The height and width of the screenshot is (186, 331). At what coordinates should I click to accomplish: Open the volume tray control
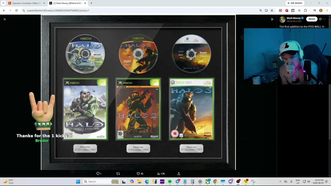(309, 182)
